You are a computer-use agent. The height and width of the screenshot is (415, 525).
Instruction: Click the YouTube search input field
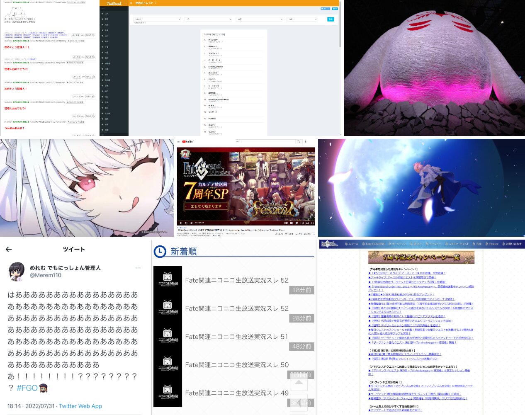coord(265,141)
